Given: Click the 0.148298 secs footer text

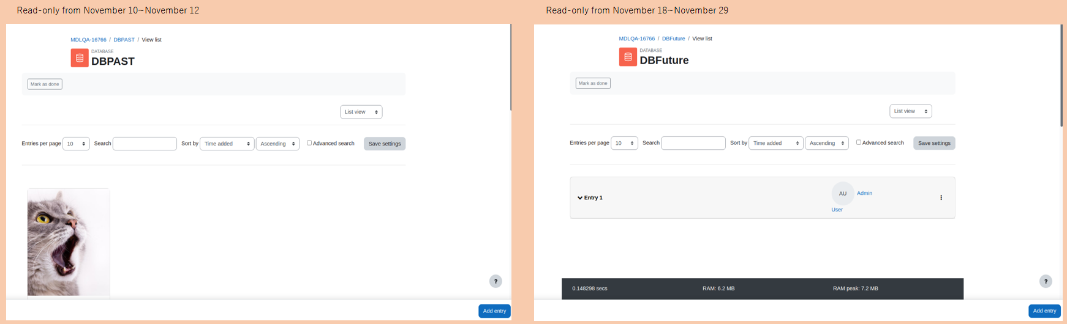Looking at the screenshot, I should point(590,289).
